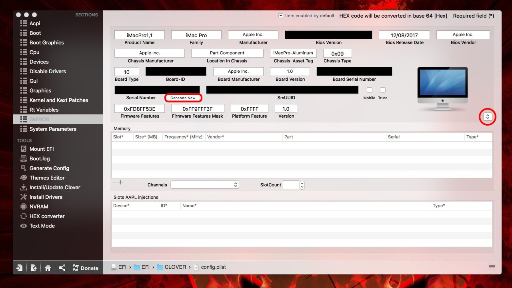Click the import configuration icon in bottom toolbar
The width and height of the screenshot is (512, 288).
coord(19,268)
